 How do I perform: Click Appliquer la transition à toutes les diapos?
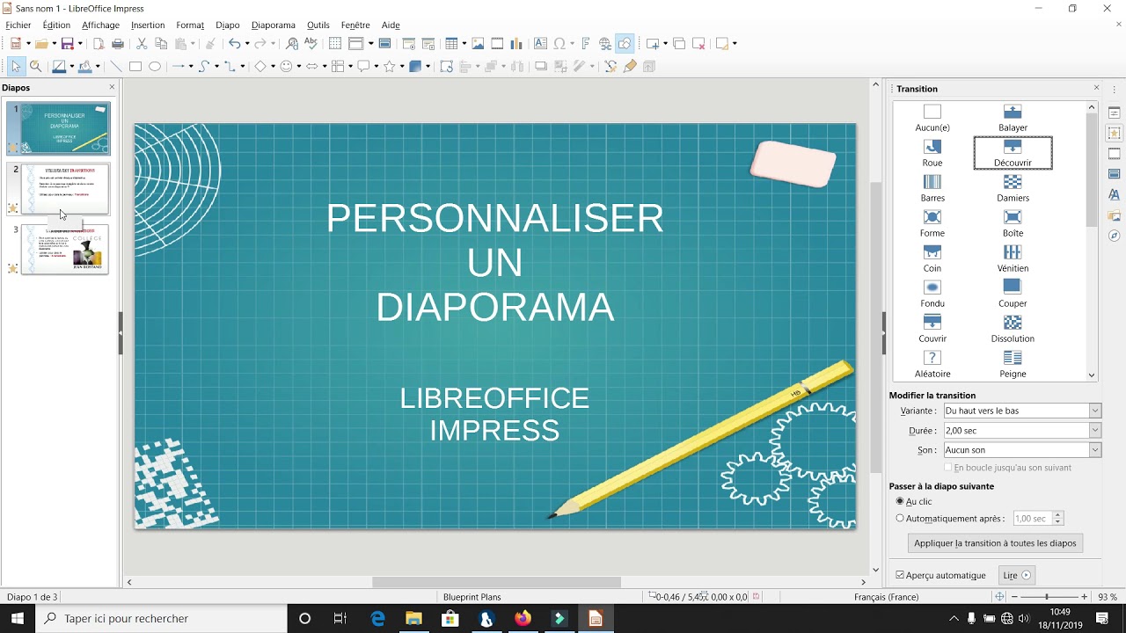pyautogui.click(x=995, y=543)
